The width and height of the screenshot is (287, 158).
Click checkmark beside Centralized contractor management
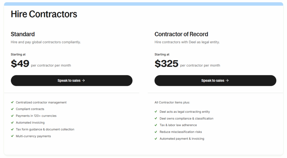click(x=12, y=102)
